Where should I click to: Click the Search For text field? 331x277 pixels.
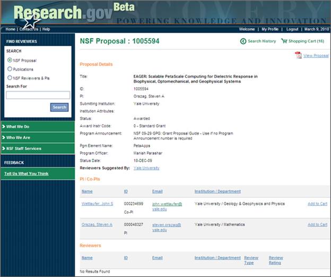pos(38,96)
